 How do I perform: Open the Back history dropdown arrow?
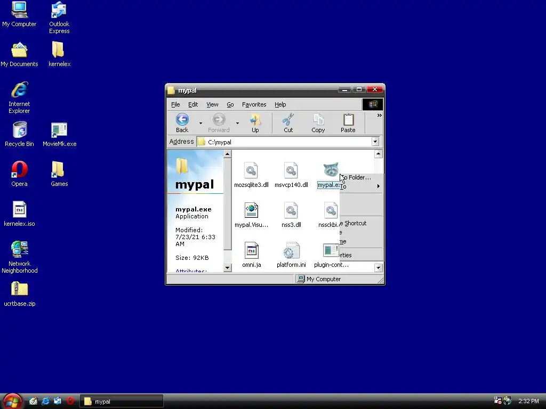(x=200, y=123)
